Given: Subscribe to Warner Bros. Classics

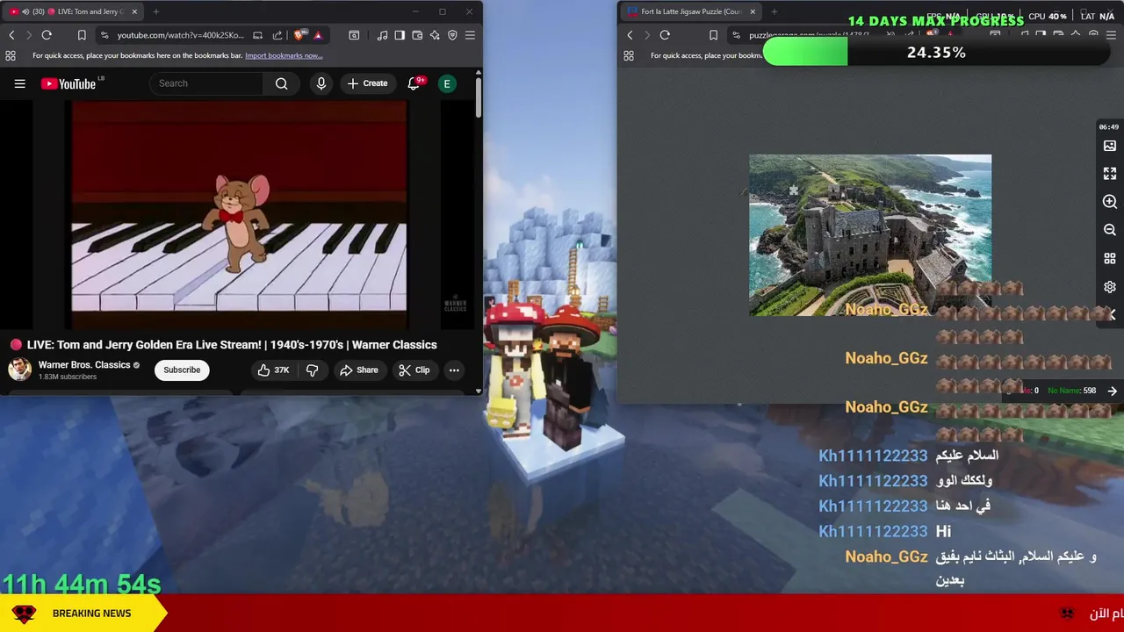Looking at the screenshot, I should click(182, 370).
